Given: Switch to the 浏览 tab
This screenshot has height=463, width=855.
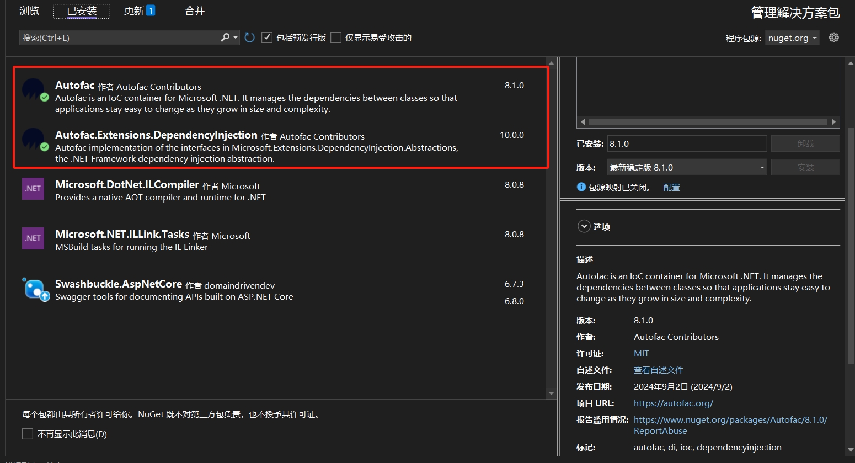Looking at the screenshot, I should (29, 11).
